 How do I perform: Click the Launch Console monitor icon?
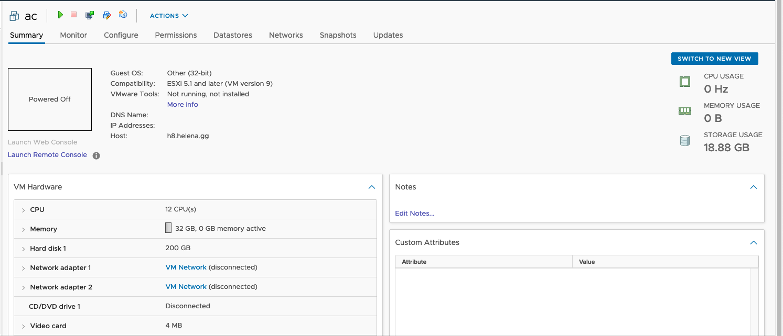90,15
